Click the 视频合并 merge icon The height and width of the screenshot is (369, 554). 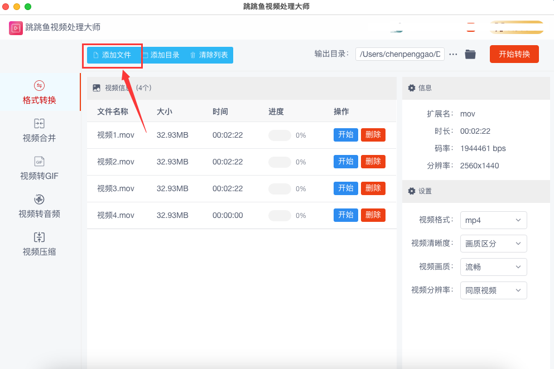39,124
